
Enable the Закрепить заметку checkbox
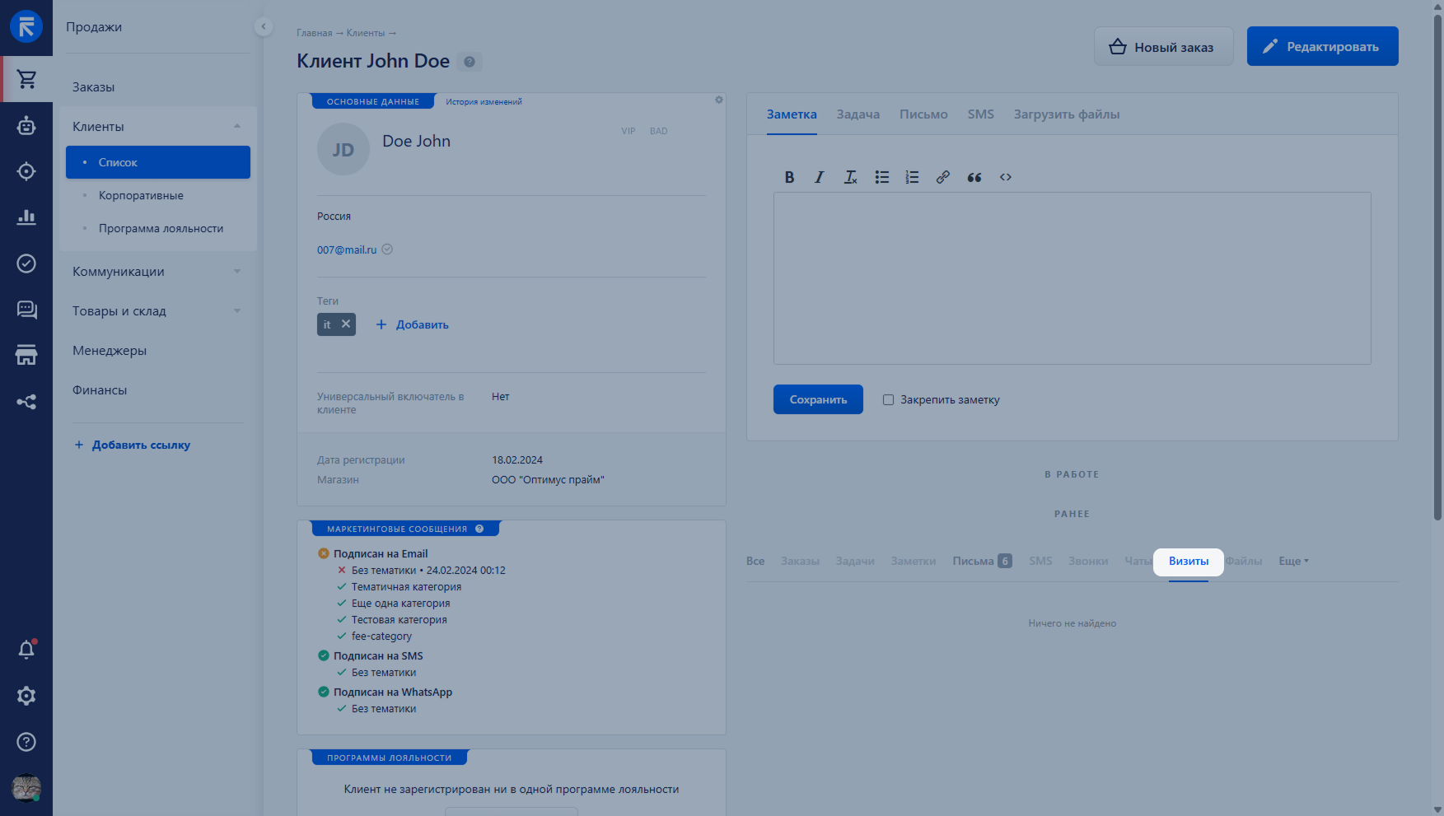[x=888, y=400]
